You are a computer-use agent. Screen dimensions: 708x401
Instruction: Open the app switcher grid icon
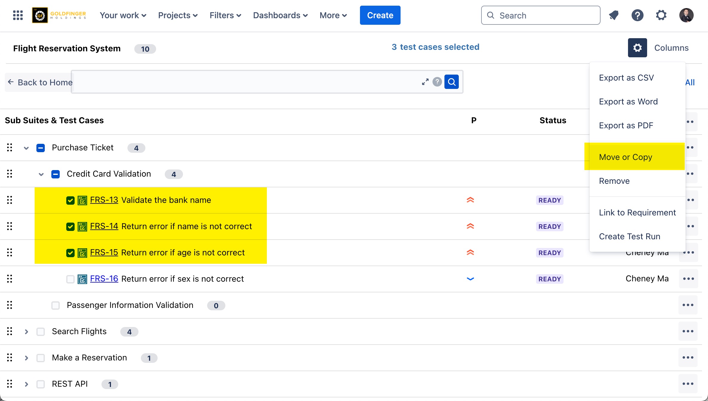(x=18, y=15)
